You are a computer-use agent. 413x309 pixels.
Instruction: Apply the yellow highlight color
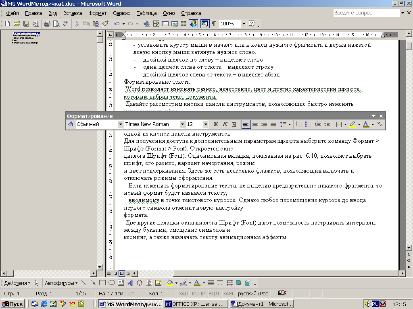click(x=353, y=124)
